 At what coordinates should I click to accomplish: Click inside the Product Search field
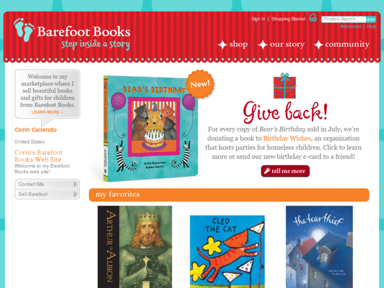tap(343, 19)
